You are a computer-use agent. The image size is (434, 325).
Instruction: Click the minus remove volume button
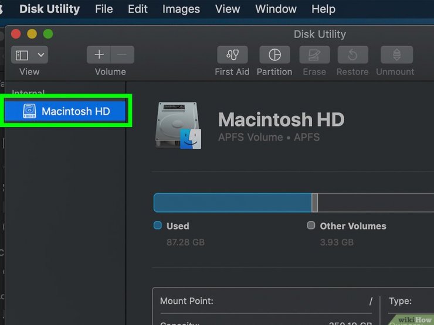(x=123, y=54)
